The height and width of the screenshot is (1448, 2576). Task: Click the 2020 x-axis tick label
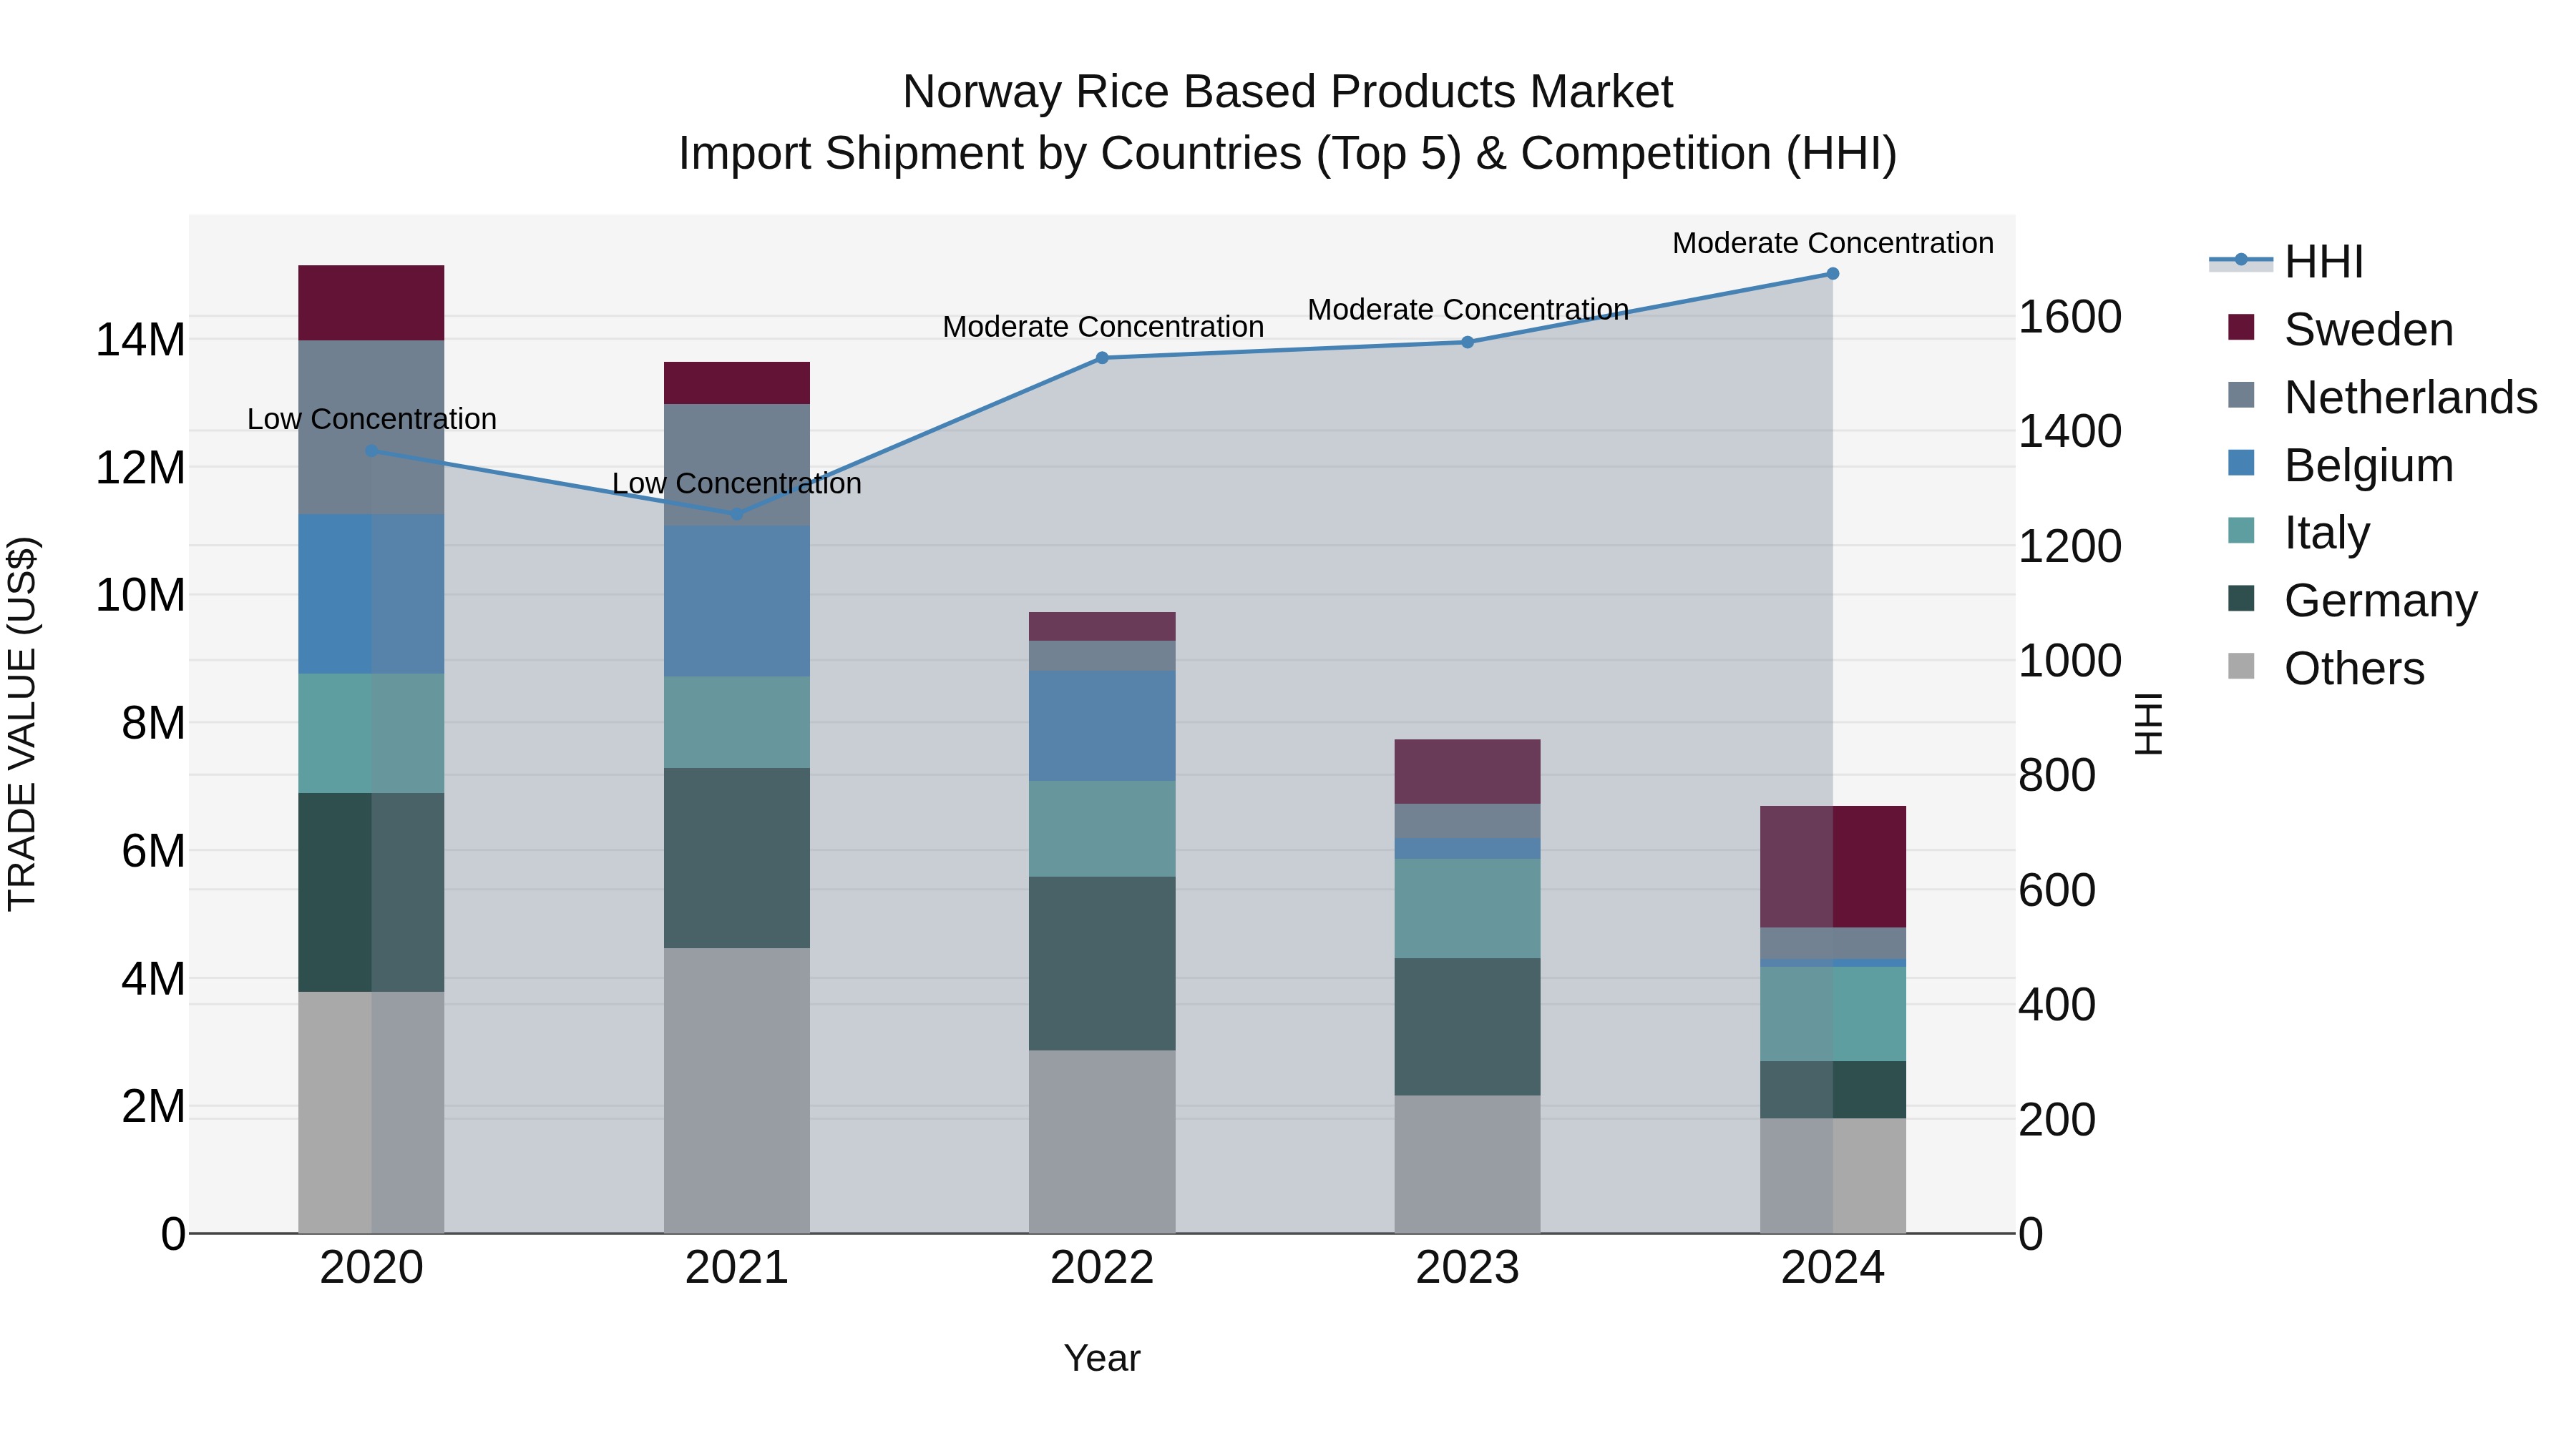(372, 1268)
